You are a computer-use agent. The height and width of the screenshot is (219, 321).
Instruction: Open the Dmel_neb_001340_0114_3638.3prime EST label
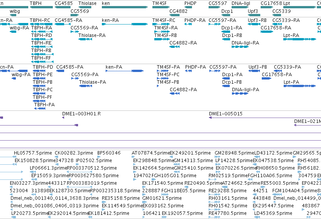point(55,198)
